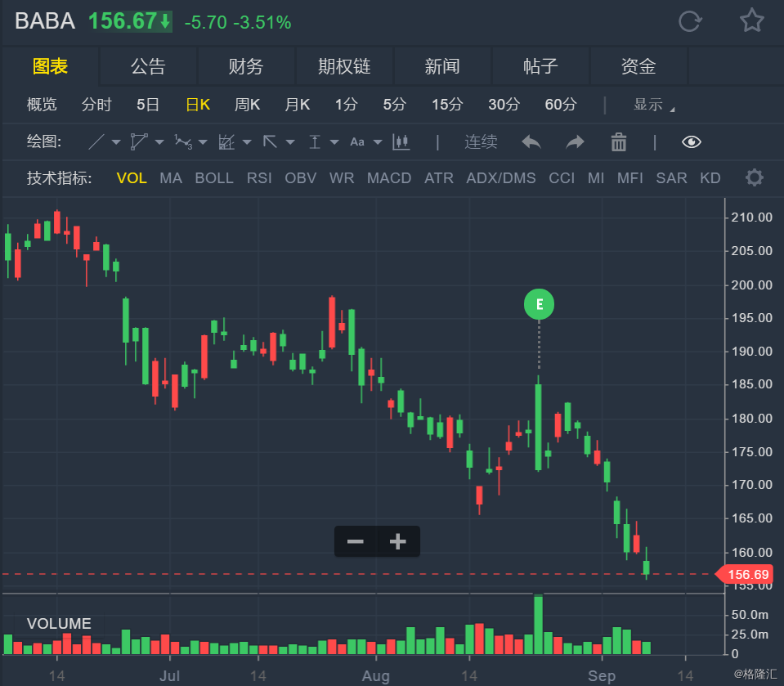Open the 显示 display dropdown

tap(653, 105)
